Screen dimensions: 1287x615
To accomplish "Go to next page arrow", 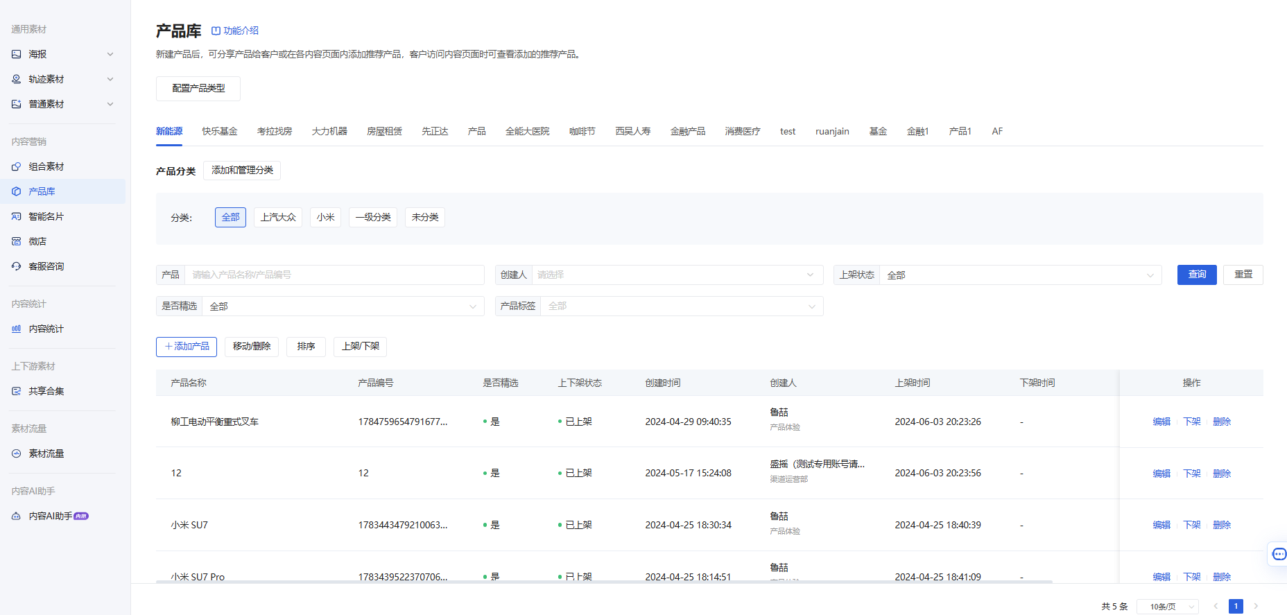I will [1256, 606].
